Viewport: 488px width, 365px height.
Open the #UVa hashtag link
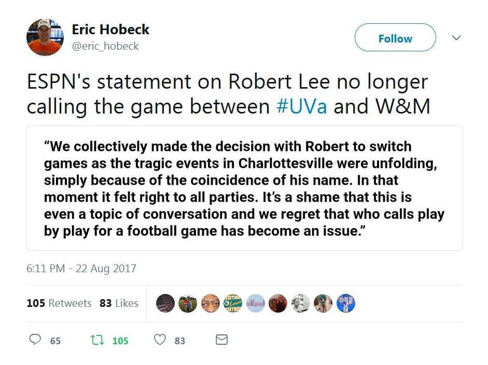pos(302,106)
